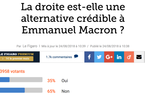The width and height of the screenshot is (145, 96).
Task: Click the poll headline about Emmanuel Macron
Action: coord(73,18)
